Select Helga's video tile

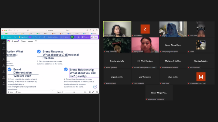pyautogui.click(x=173, y=29)
